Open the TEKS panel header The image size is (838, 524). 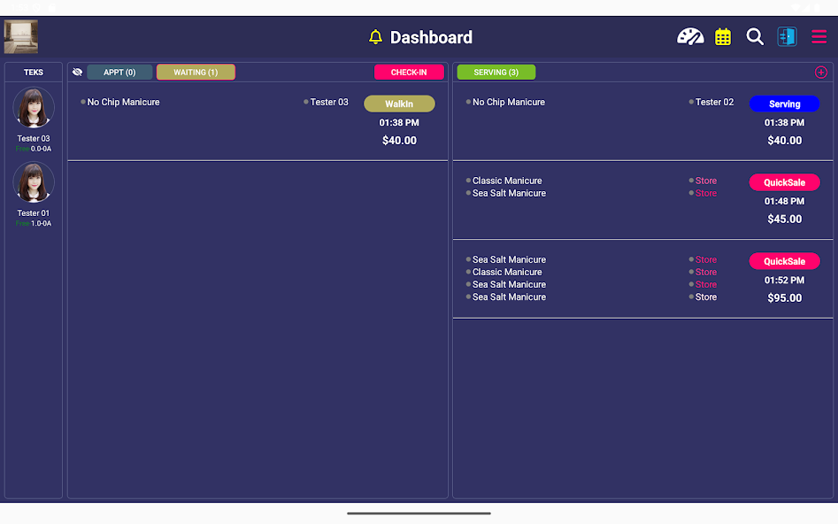[x=34, y=73]
